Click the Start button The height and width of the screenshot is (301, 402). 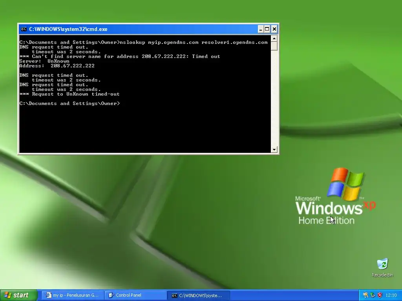tap(18, 295)
